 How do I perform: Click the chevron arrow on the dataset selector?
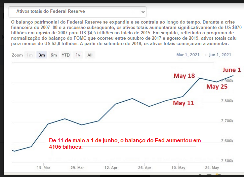(143, 12)
